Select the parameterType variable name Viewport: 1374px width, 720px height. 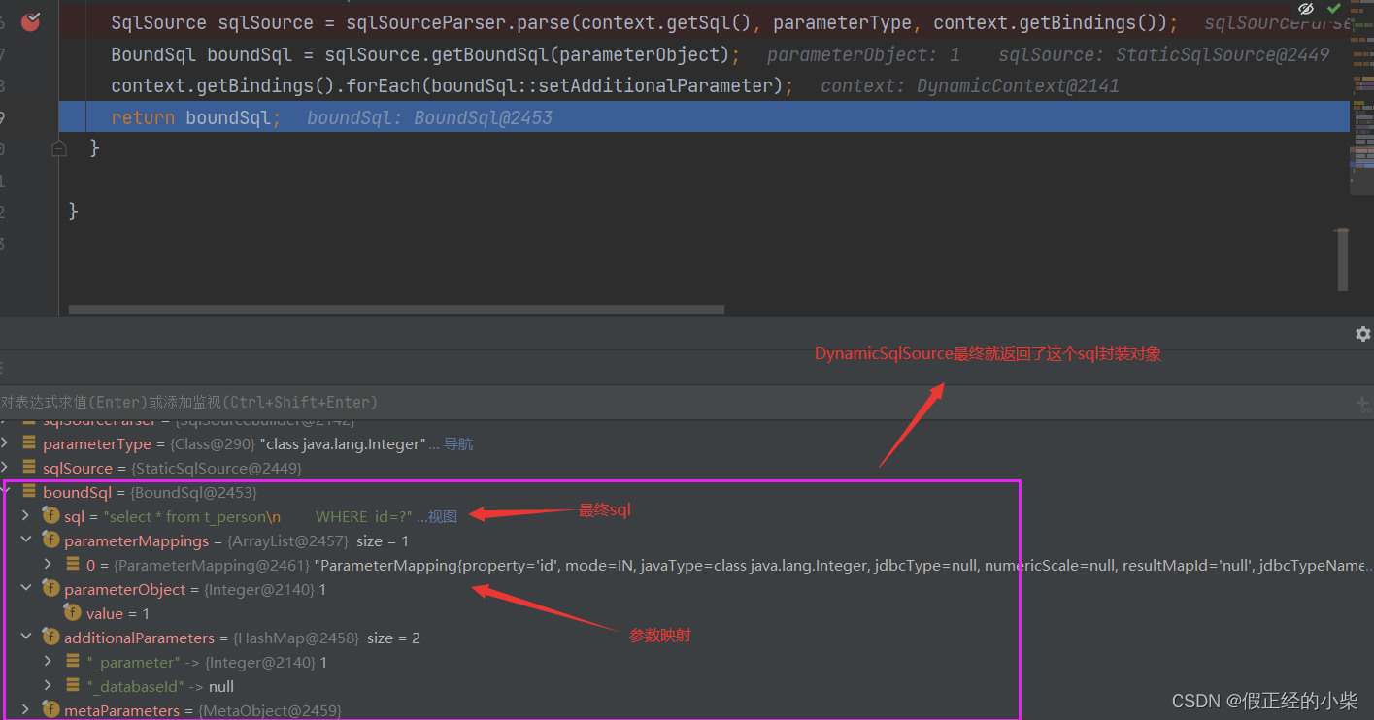97,444
